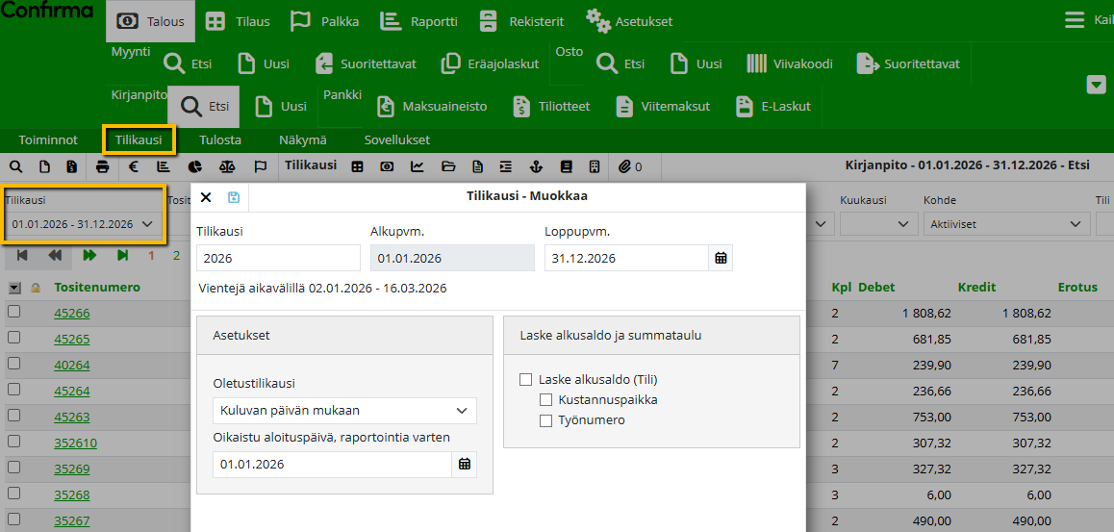Click the printer icon in toolbar
Image resolution: width=1114 pixels, height=532 pixels.
point(103,166)
